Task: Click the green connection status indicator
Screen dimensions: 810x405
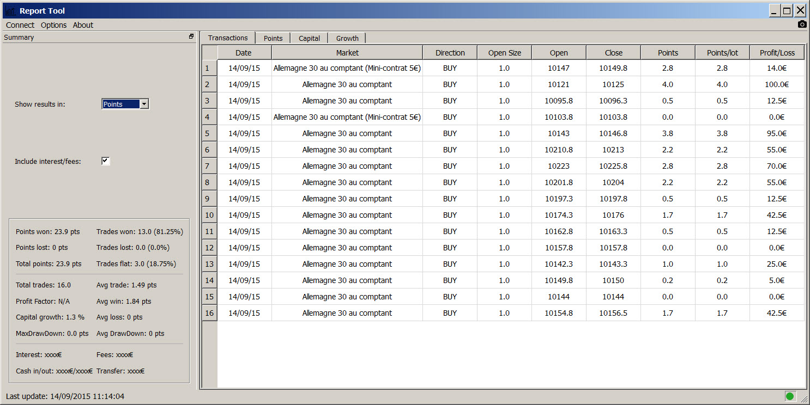Action: tap(789, 396)
